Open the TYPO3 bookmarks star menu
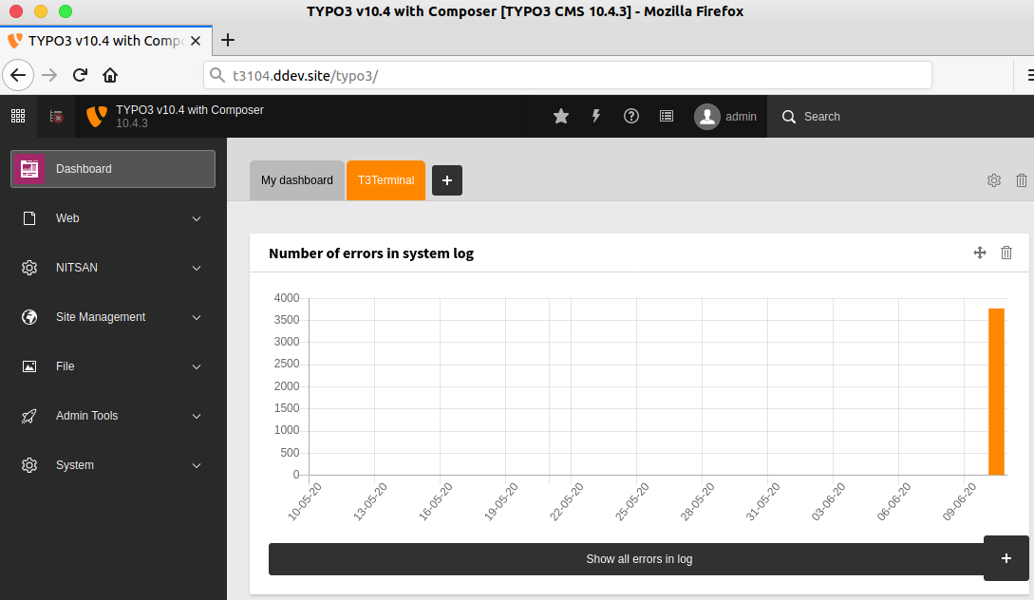This screenshot has height=600, width=1034. (560, 116)
